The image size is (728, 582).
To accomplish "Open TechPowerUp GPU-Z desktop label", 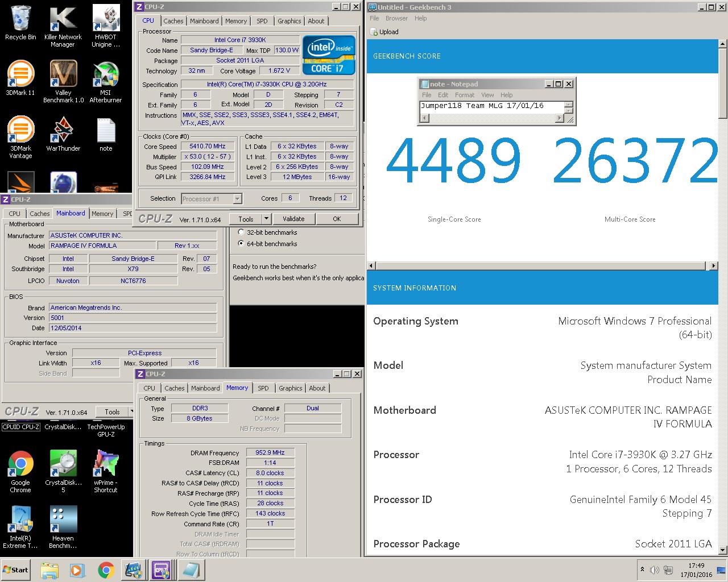I will 106,430.
